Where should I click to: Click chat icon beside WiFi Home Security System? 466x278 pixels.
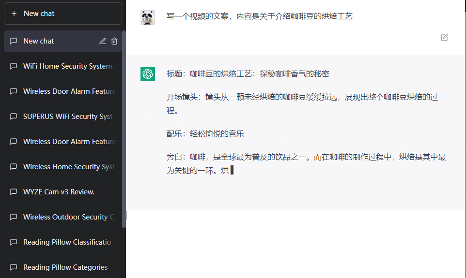[x=14, y=66]
